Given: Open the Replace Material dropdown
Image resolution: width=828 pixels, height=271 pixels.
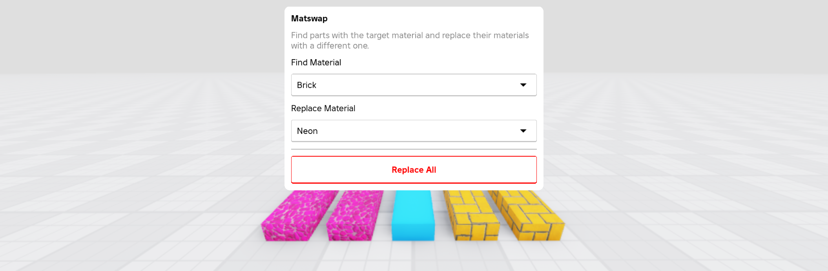Looking at the screenshot, I should [x=413, y=130].
